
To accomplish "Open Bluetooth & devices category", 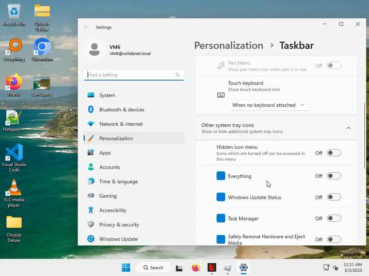I will pyautogui.click(x=134, y=110).
